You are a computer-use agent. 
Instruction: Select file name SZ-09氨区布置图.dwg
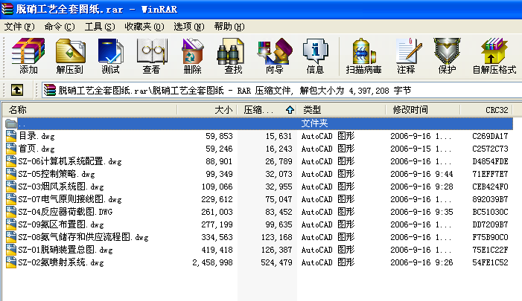pyautogui.click(x=61, y=224)
